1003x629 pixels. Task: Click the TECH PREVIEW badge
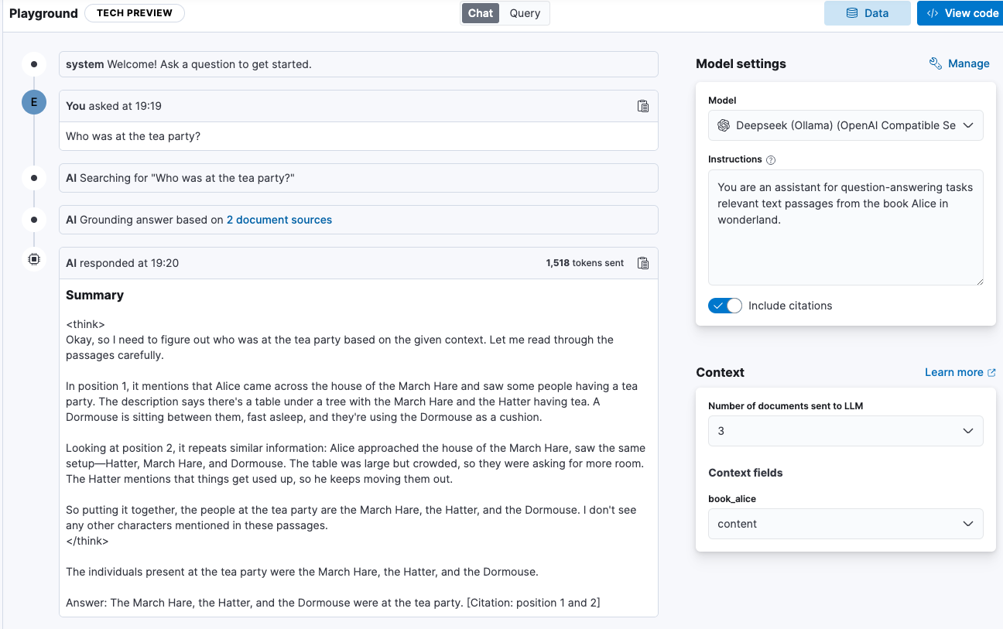[x=135, y=13]
